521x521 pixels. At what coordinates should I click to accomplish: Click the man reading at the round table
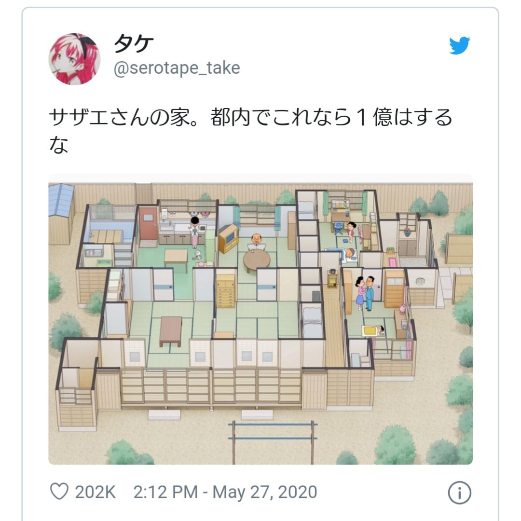pyautogui.click(x=256, y=243)
